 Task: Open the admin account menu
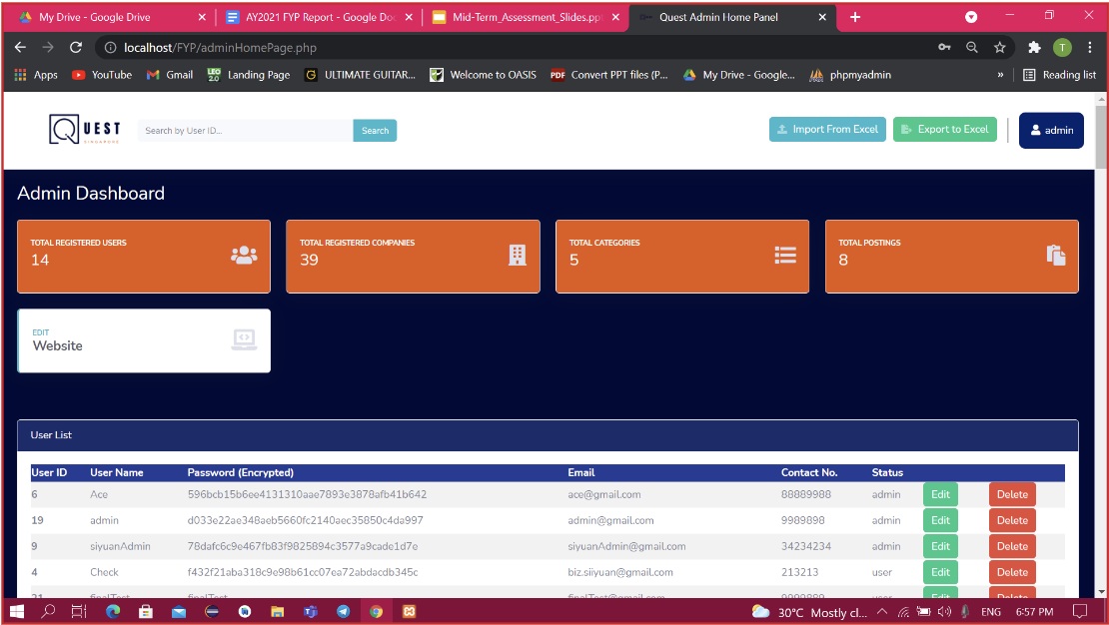coord(1051,130)
